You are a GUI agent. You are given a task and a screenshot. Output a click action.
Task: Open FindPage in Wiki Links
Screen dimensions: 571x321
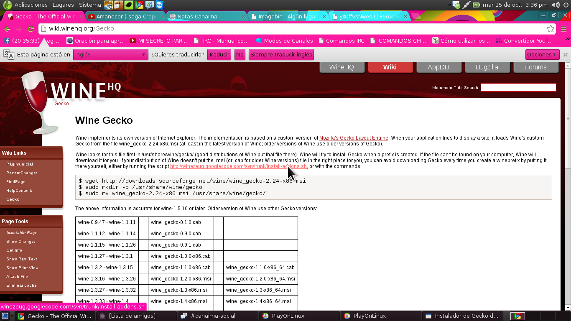pos(16,182)
